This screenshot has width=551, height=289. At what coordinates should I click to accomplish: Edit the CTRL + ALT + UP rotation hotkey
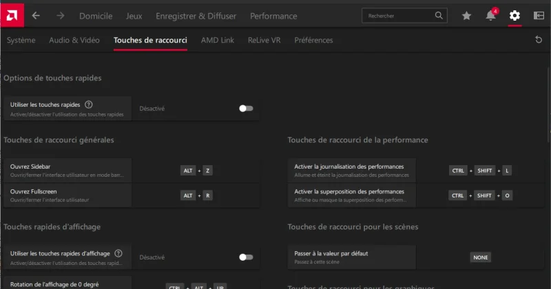(196, 286)
